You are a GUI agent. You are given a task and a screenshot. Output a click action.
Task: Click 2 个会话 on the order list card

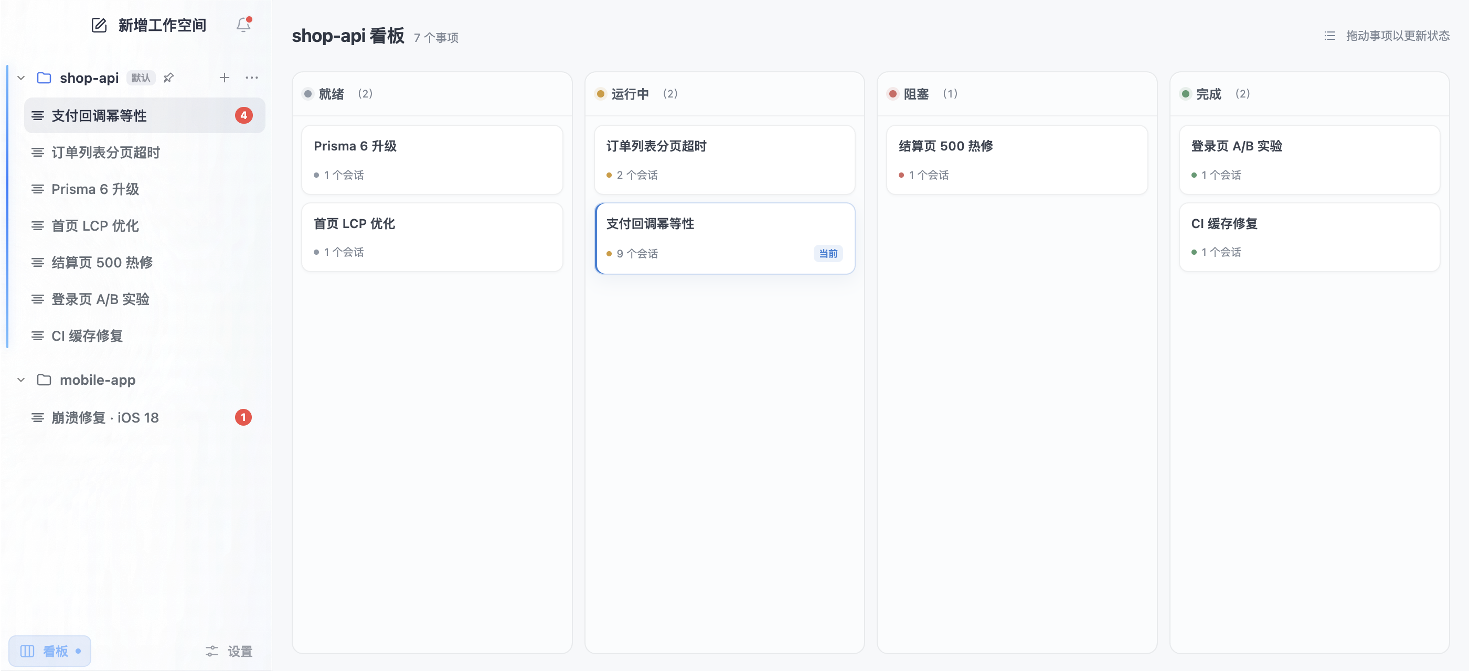[x=637, y=175]
